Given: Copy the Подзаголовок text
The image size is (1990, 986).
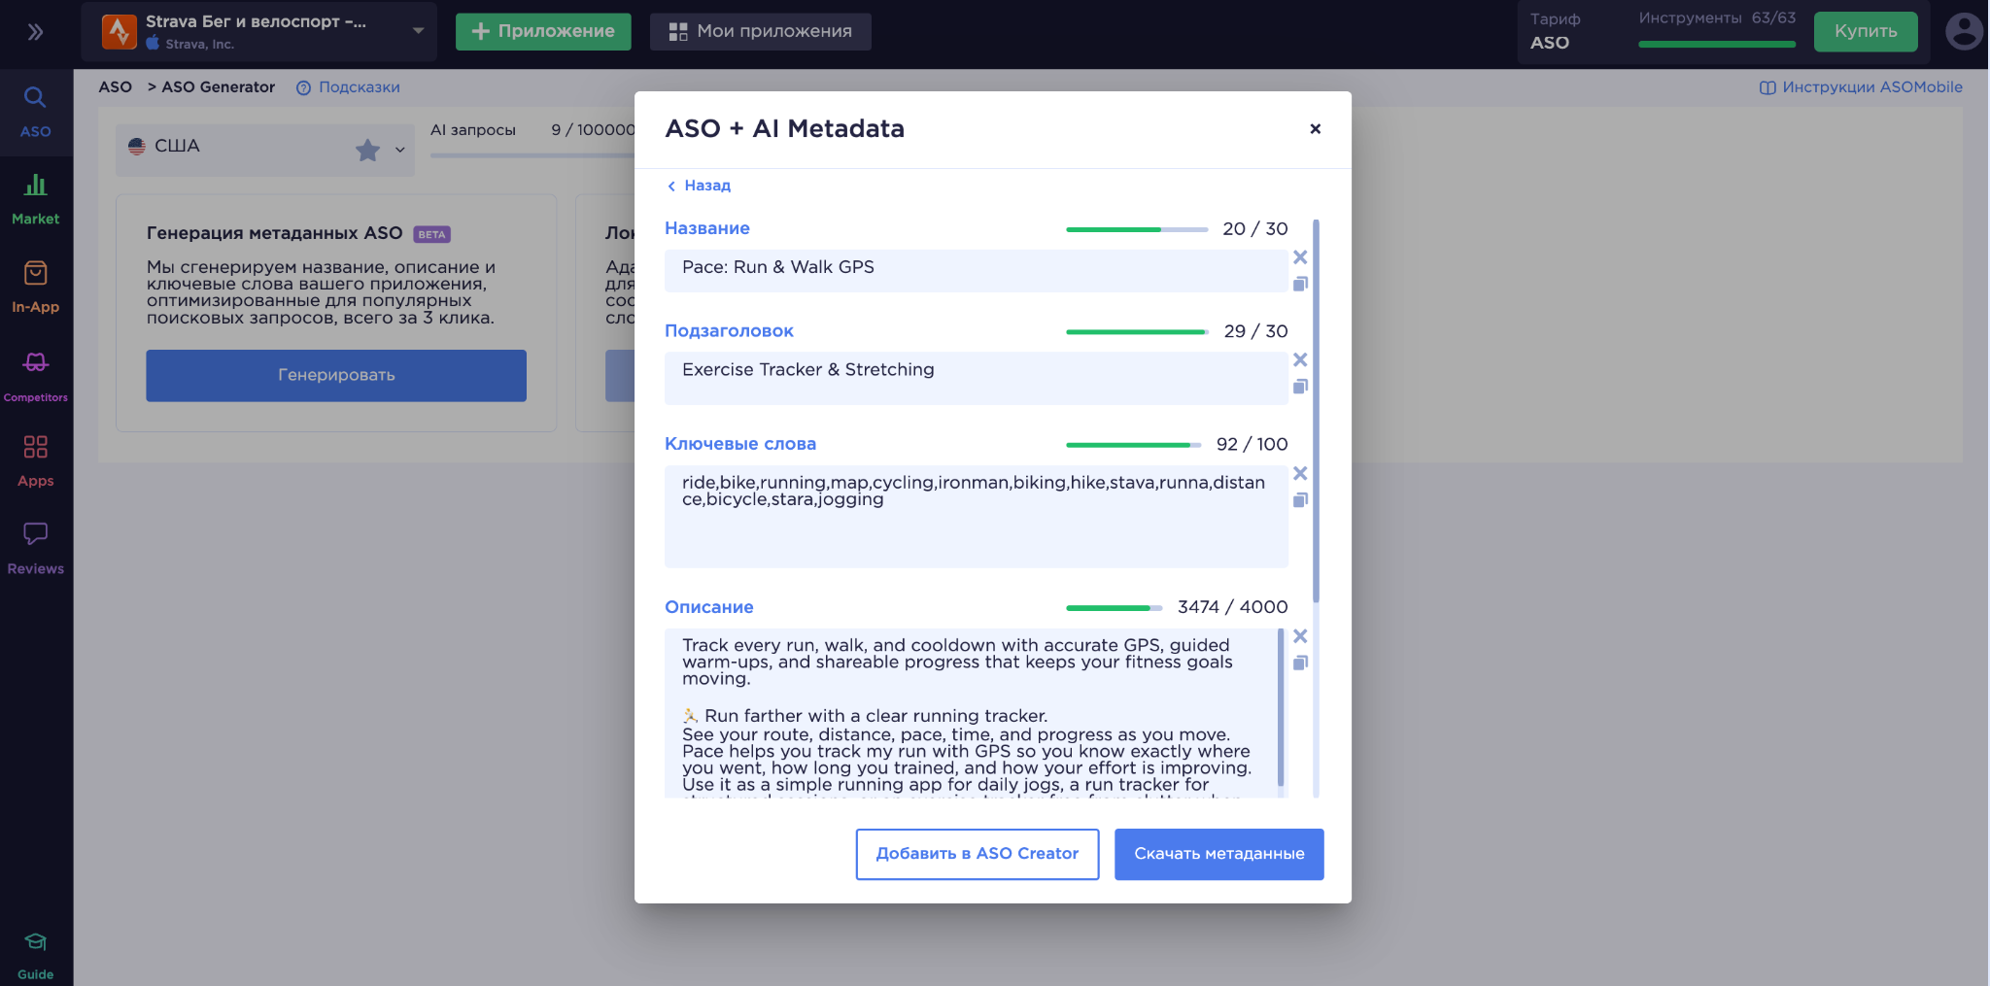Looking at the screenshot, I should pos(1300,387).
